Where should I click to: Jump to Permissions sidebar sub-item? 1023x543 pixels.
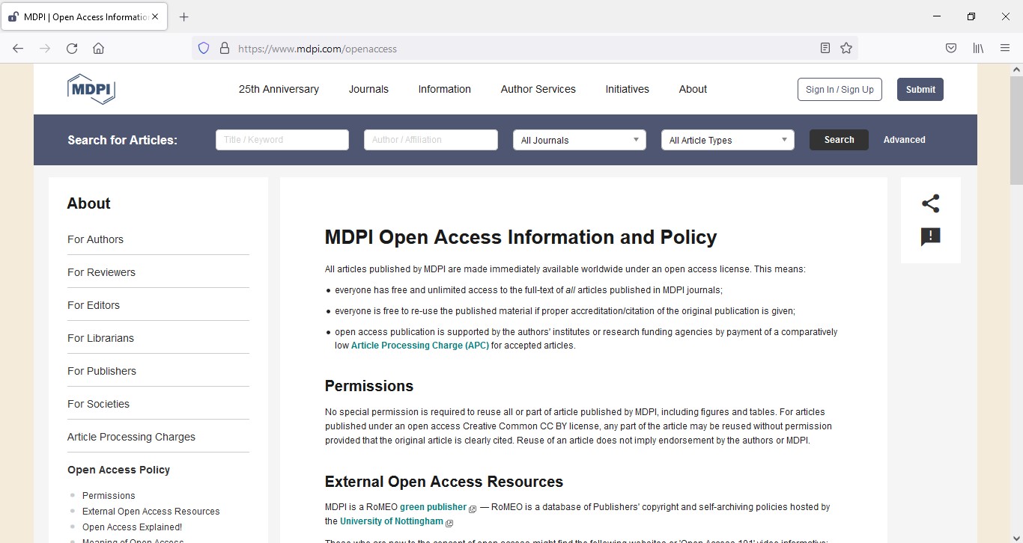point(109,496)
